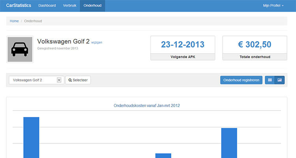
Task: Click the rightmost blue chart bar
Action: (229, 143)
